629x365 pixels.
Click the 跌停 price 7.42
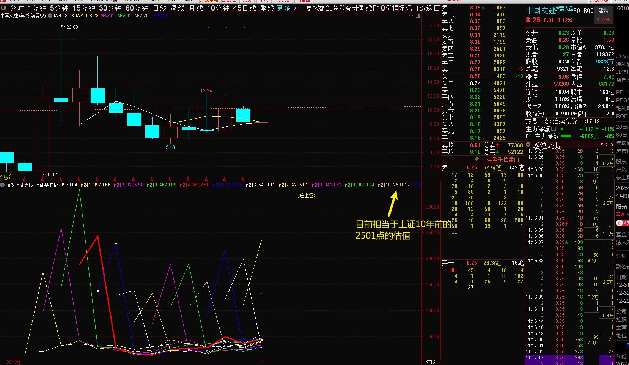coord(609,77)
